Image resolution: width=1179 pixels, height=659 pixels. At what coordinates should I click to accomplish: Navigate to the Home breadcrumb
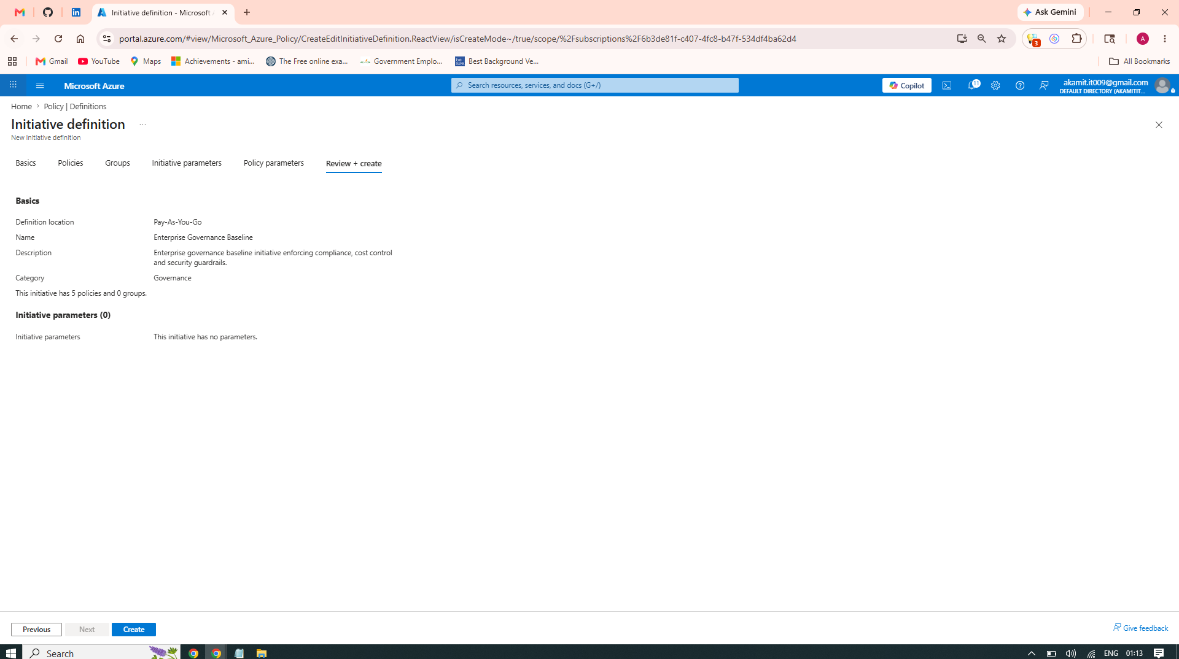point(21,106)
